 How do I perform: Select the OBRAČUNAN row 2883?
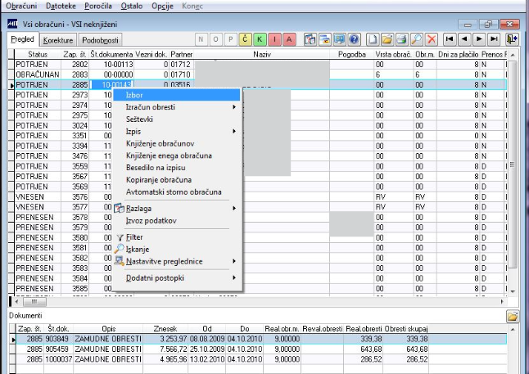point(260,74)
